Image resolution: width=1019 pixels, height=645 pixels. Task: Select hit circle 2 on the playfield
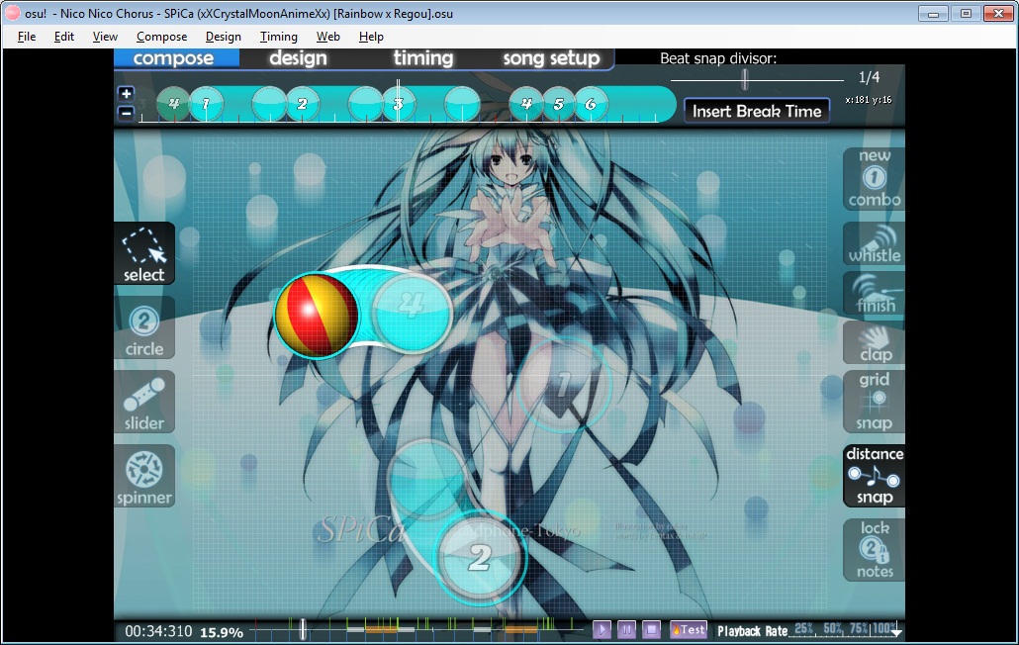(480, 558)
